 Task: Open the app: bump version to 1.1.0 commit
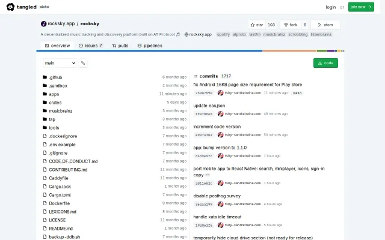(x=220, y=148)
